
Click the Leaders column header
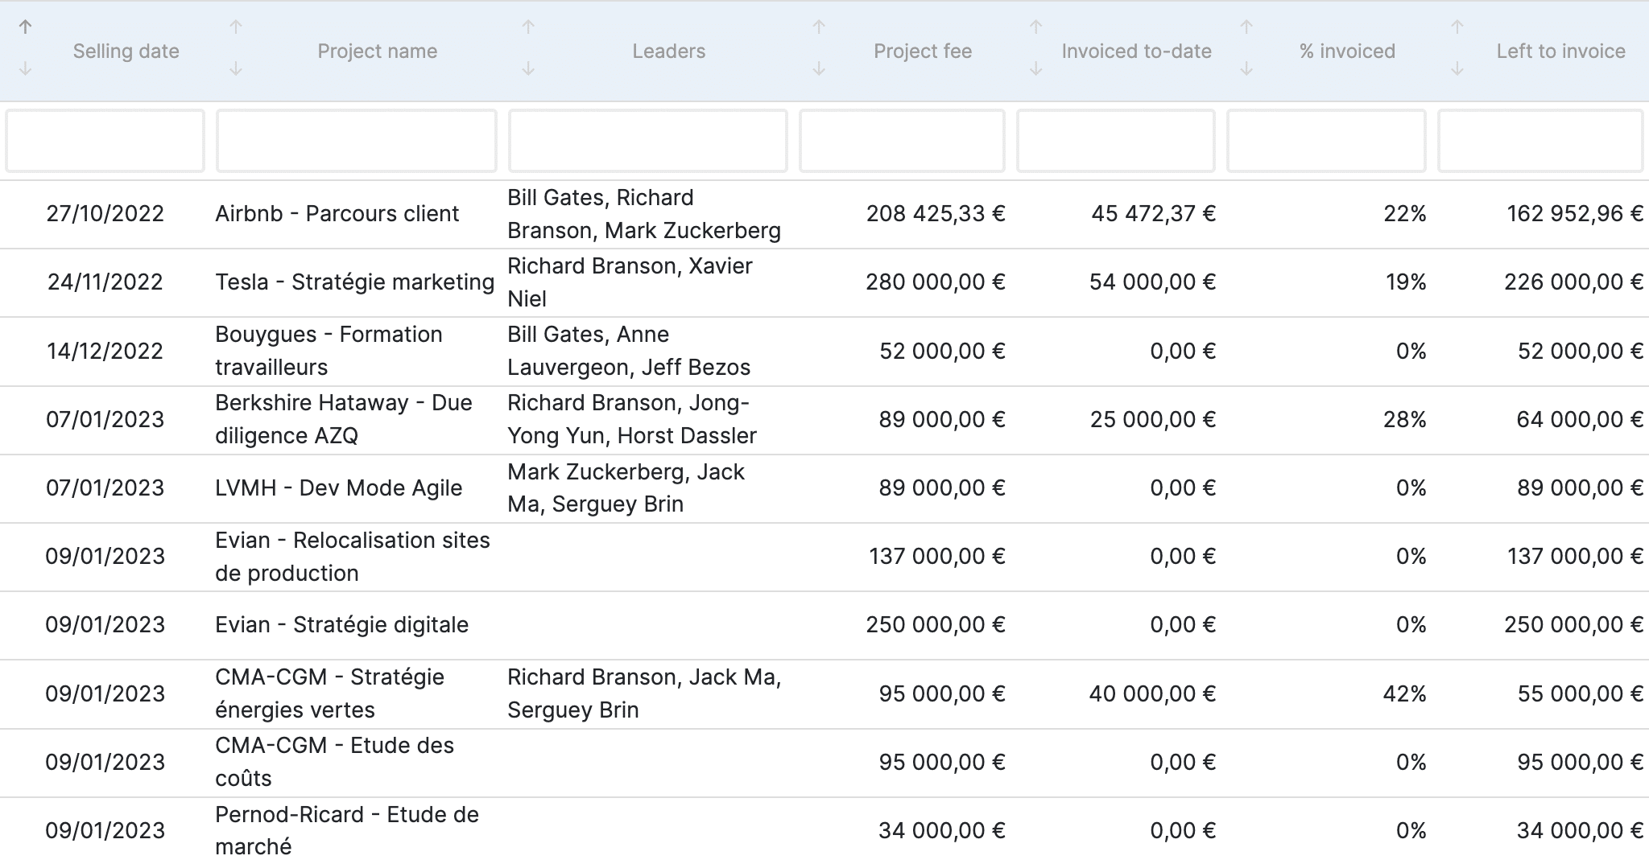(668, 51)
